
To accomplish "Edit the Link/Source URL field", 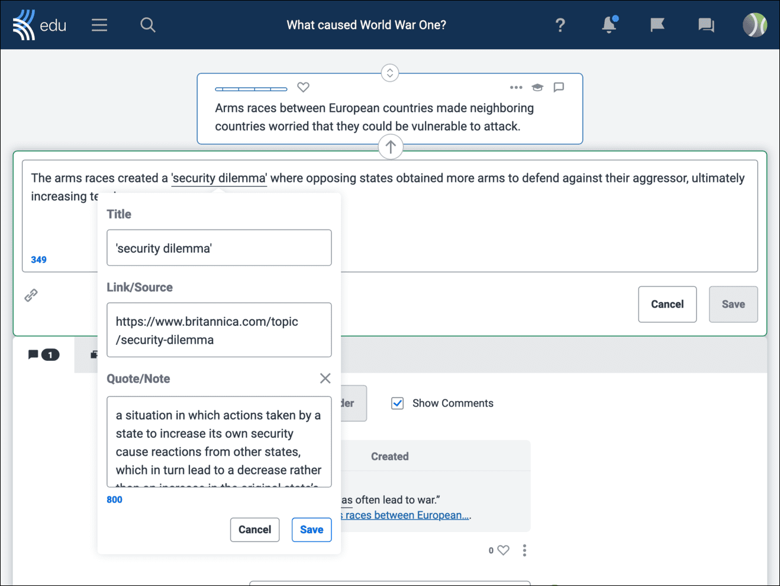I will (x=219, y=330).
